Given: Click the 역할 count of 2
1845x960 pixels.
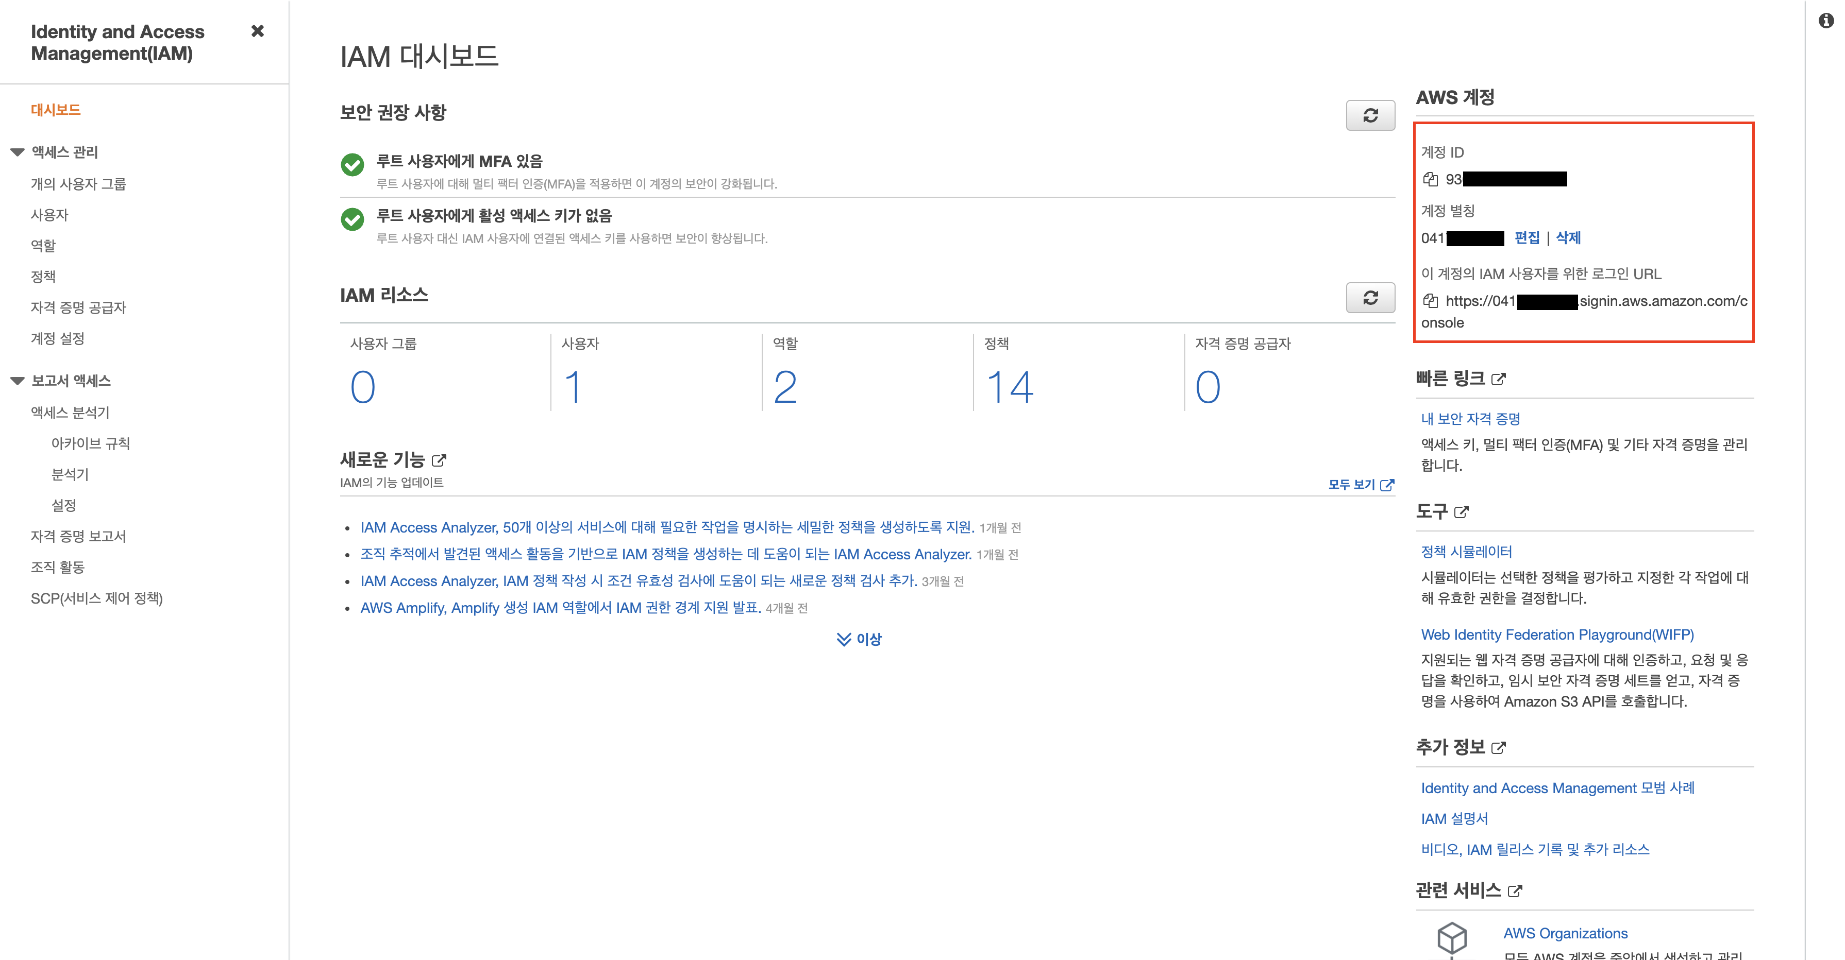Looking at the screenshot, I should coord(785,387).
